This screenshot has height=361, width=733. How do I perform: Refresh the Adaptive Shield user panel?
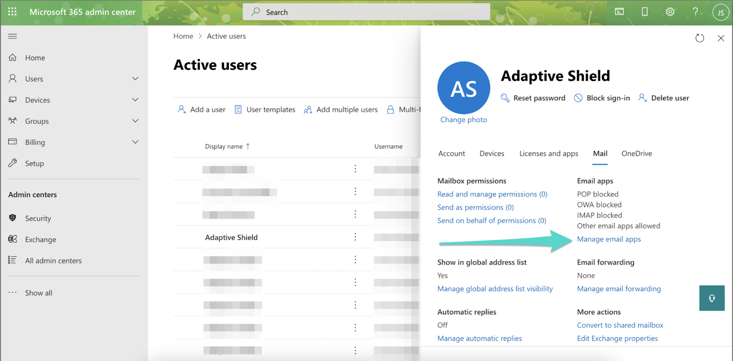[700, 38]
